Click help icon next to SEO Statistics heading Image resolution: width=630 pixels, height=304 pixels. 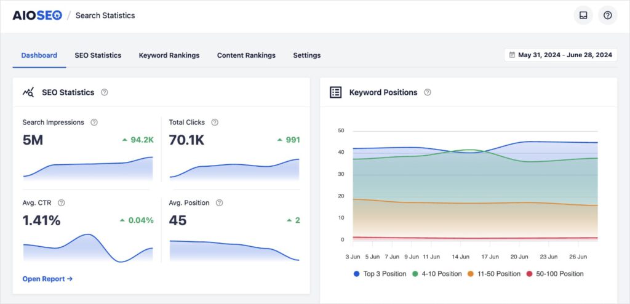click(105, 92)
